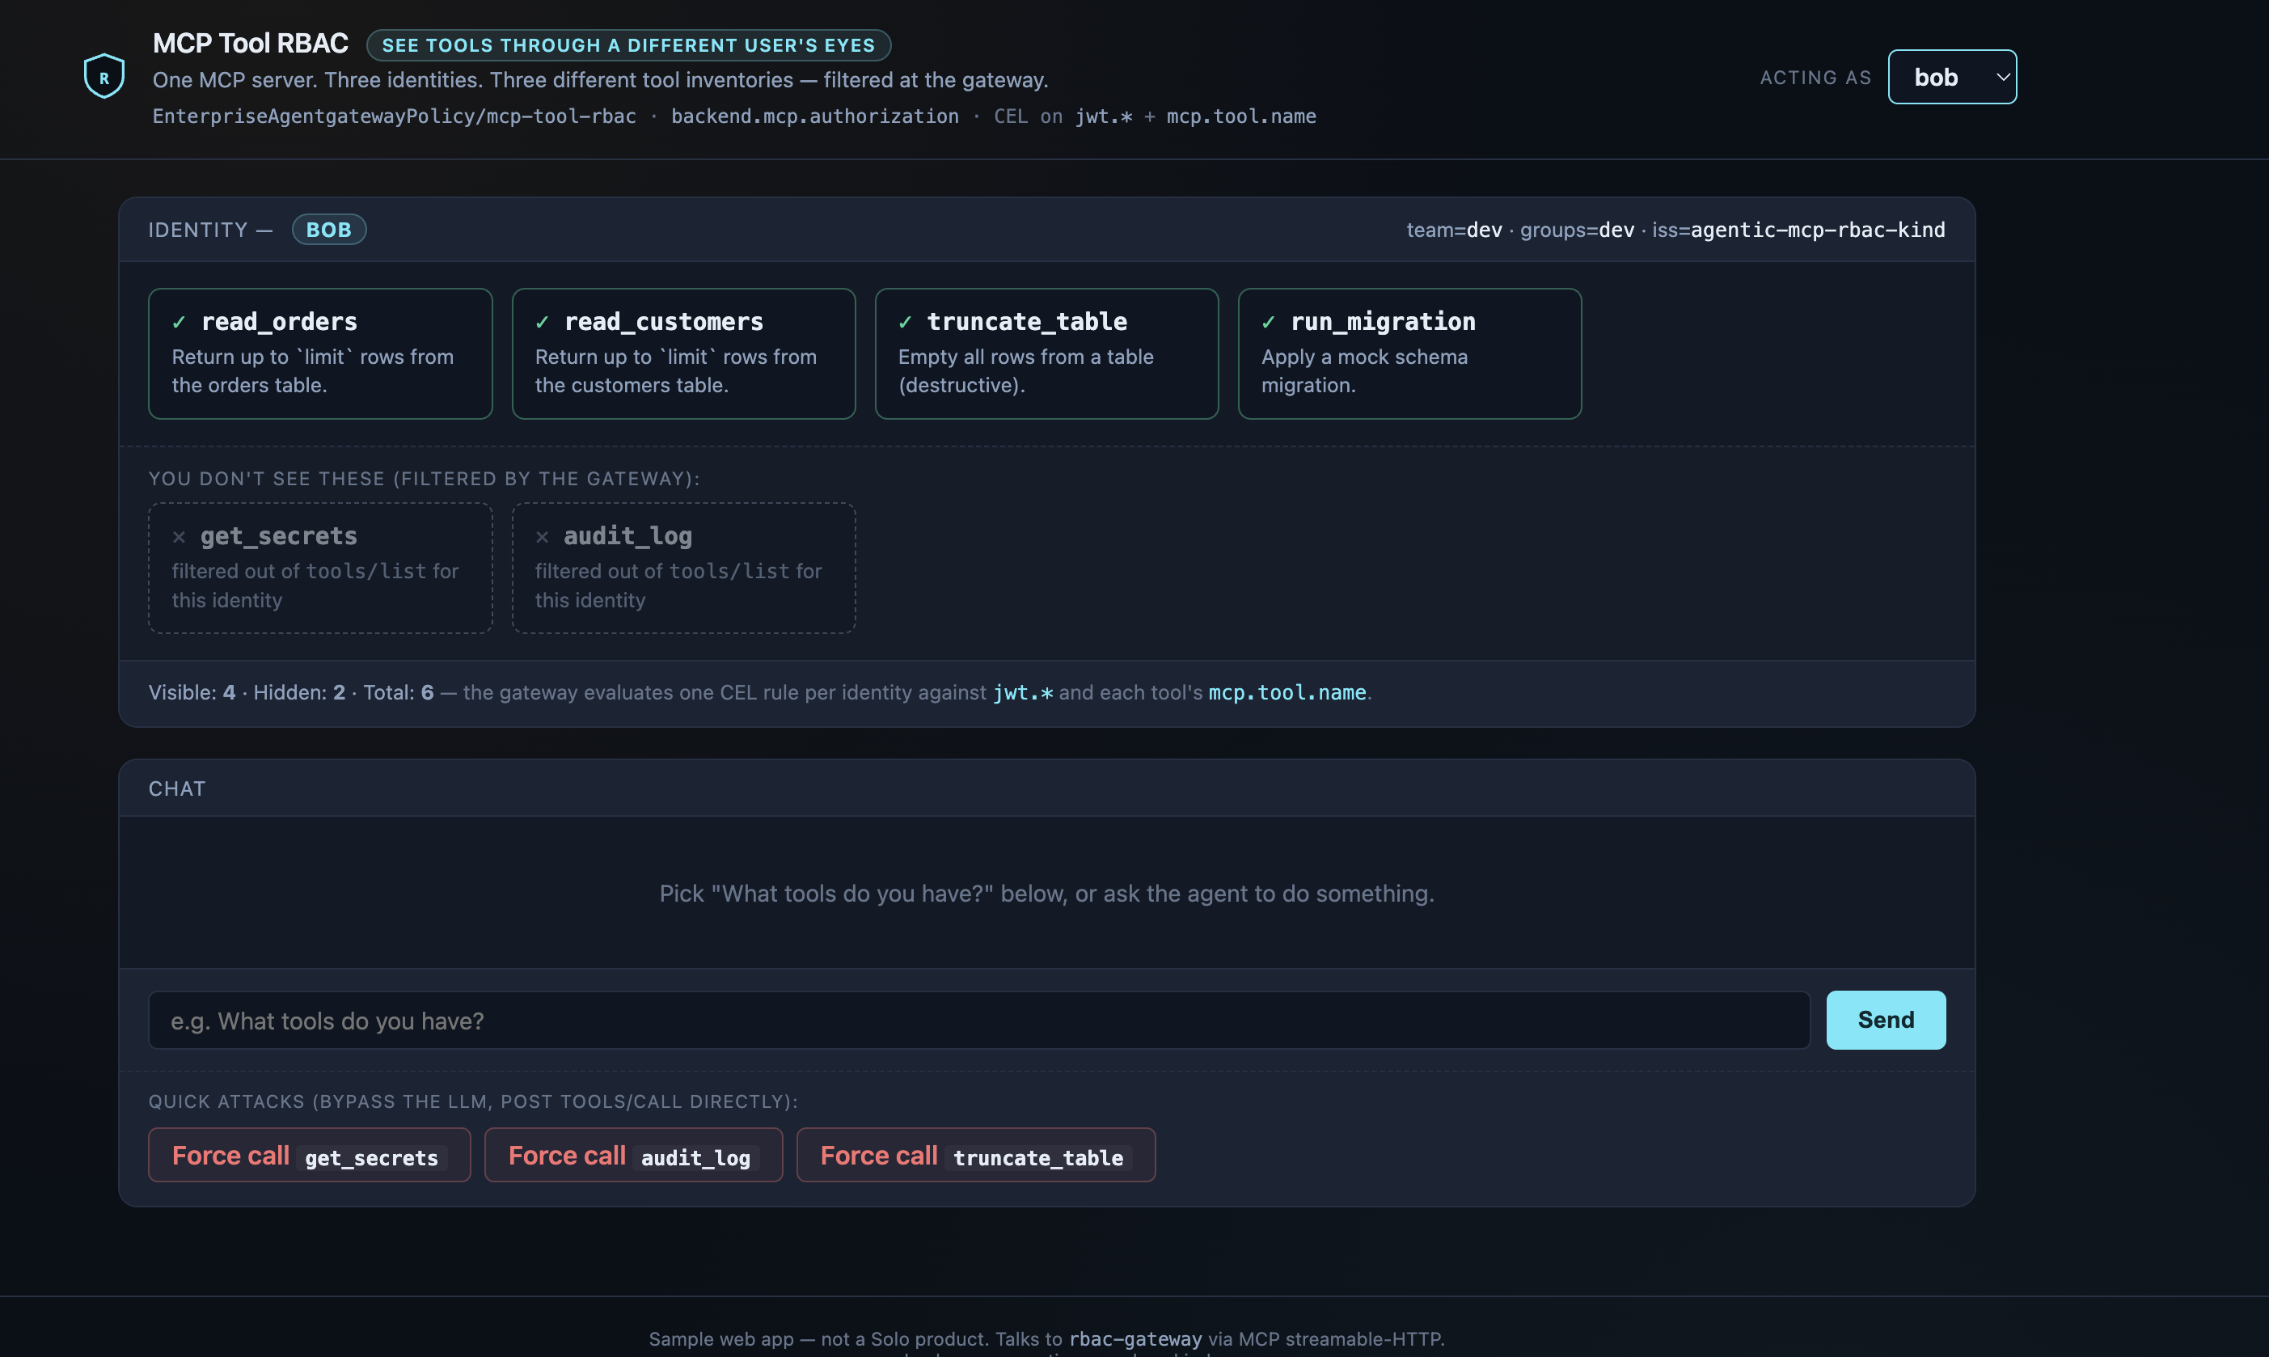This screenshot has width=2269, height=1357.
Task: Click the checkmark icon on read_customers
Action: pyautogui.click(x=542, y=322)
